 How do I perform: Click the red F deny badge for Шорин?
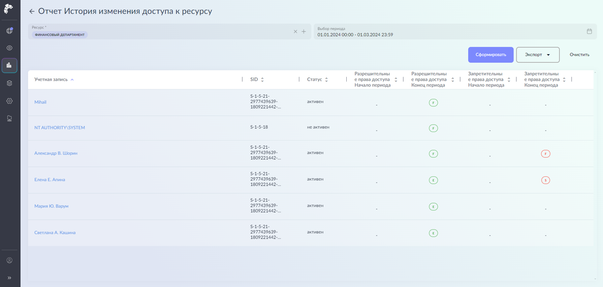tap(545, 154)
